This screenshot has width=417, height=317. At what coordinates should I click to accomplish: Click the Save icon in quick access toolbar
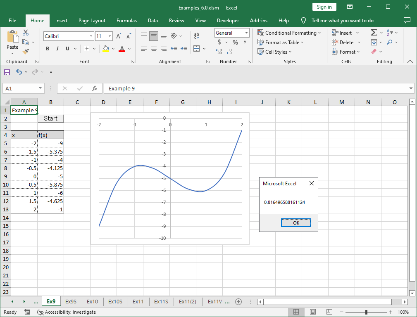pos(7,72)
